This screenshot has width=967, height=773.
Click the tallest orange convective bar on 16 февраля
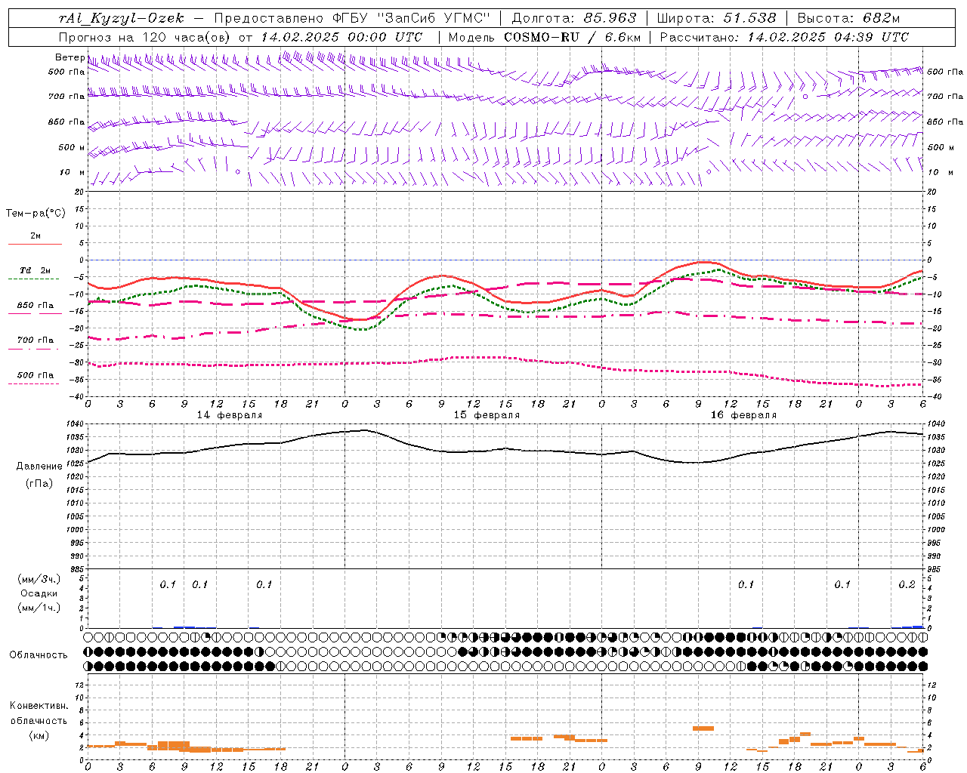pyautogui.click(x=703, y=728)
